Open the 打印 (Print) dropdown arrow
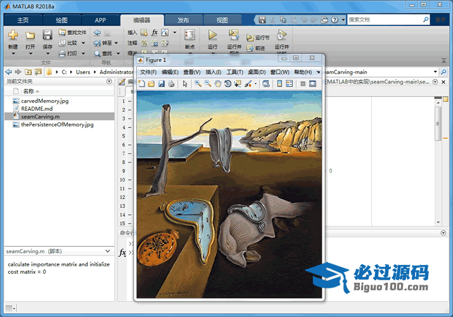The width and height of the screenshot is (453, 317). tap(83, 53)
